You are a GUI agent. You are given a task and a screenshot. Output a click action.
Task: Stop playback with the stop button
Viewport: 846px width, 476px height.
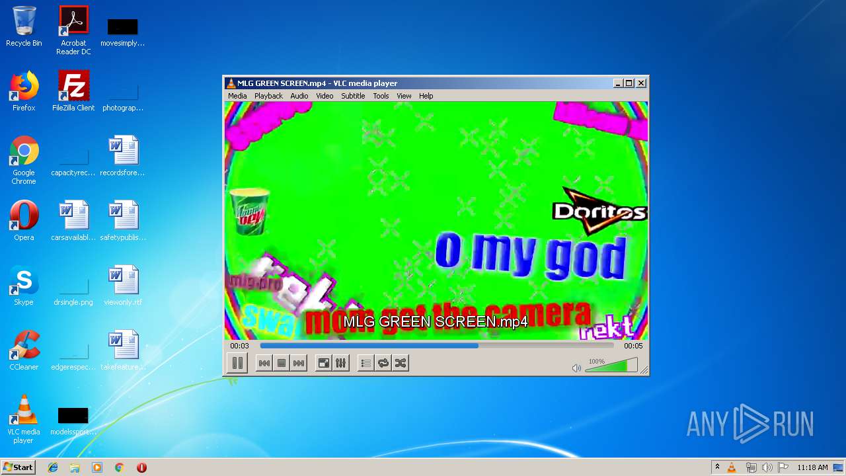click(x=282, y=363)
